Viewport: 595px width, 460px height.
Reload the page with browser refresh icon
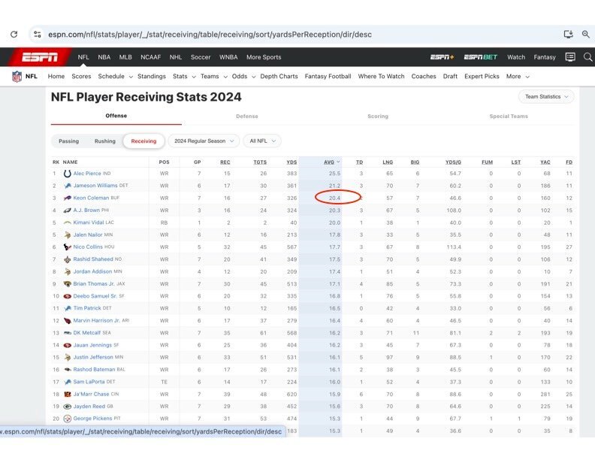[x=14, y=34]
